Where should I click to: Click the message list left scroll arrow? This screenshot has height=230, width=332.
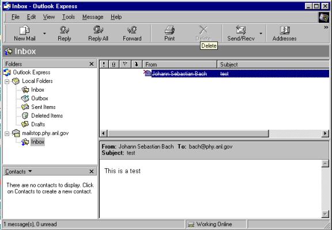click(103, 133)
